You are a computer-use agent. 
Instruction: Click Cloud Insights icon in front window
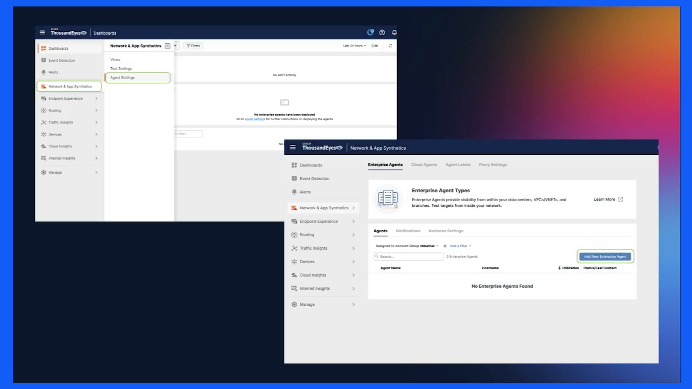pyautogui.click(x=294, y=275)
